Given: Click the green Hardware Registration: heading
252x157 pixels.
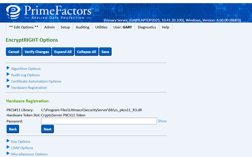Looking at the screenshot, I should click(28, 101).
